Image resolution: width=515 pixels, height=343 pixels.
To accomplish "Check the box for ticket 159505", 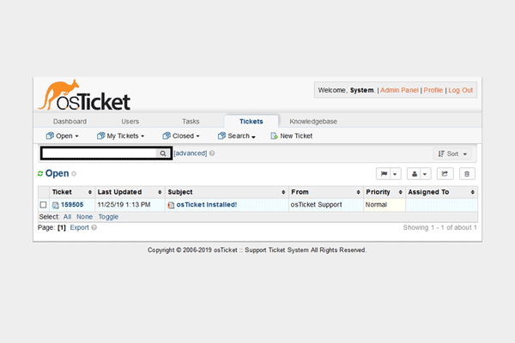I will pos(44,205).
